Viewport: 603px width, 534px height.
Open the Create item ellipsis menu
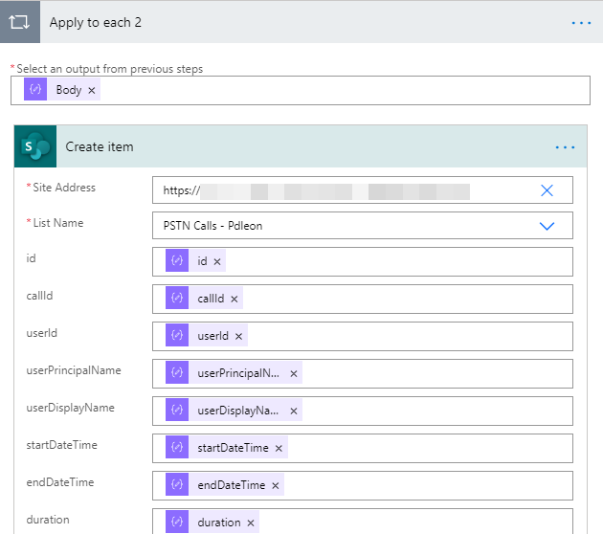click(565, 147)
